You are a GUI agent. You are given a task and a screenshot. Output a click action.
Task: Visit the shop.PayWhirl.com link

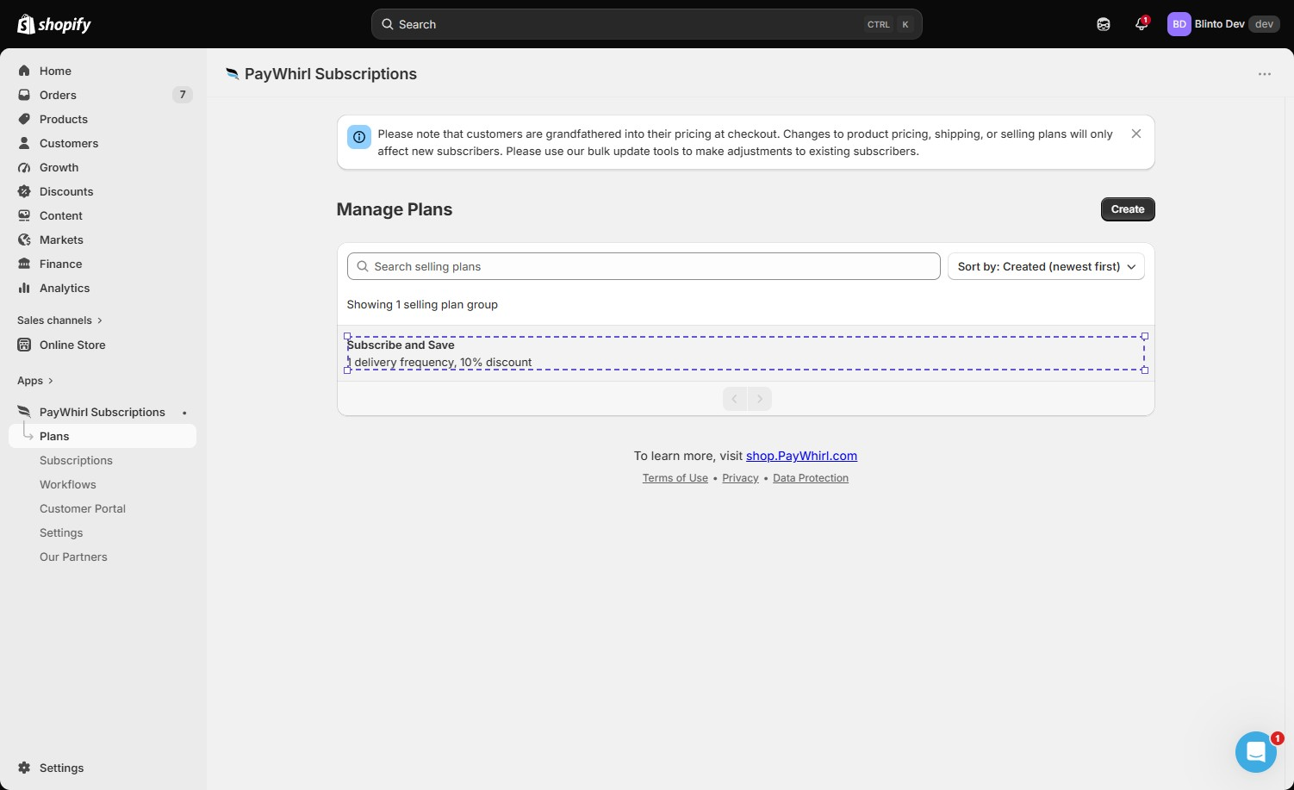point(801,456)
